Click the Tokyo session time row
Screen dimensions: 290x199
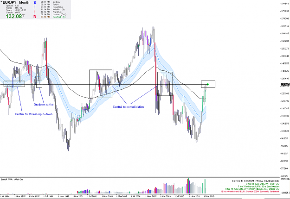[50, 4]
